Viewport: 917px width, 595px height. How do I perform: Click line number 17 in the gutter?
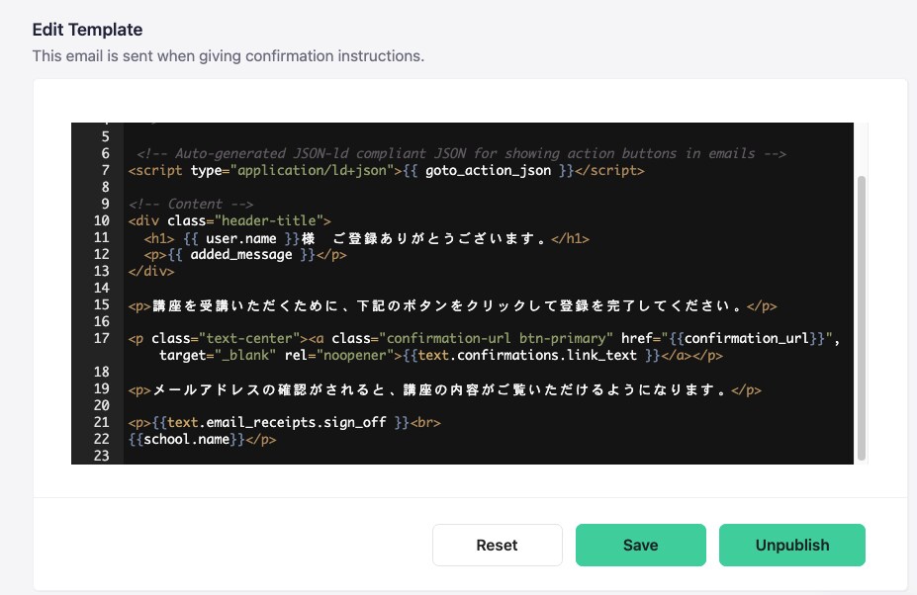click(x=101, y=338)
